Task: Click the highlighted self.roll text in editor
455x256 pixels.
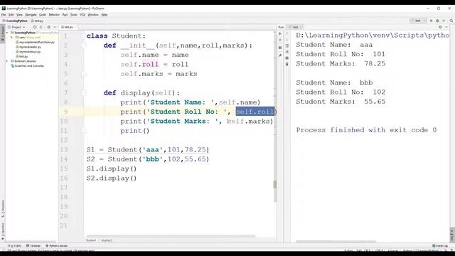Action: tap(255, 112)
